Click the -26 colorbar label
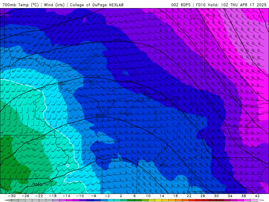The width and height of the screenshot is (269, 202). point(26,196)
